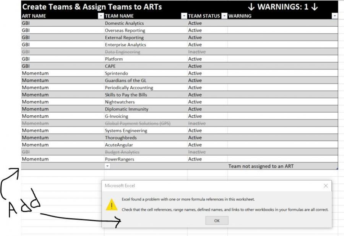Open the TEAM STATUS filter dropdown

(x=224, y=16)
